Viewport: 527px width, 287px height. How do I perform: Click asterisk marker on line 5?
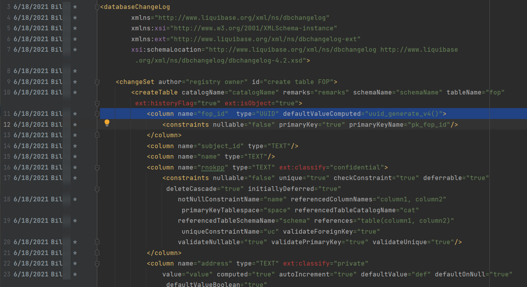tap(75, 28)
